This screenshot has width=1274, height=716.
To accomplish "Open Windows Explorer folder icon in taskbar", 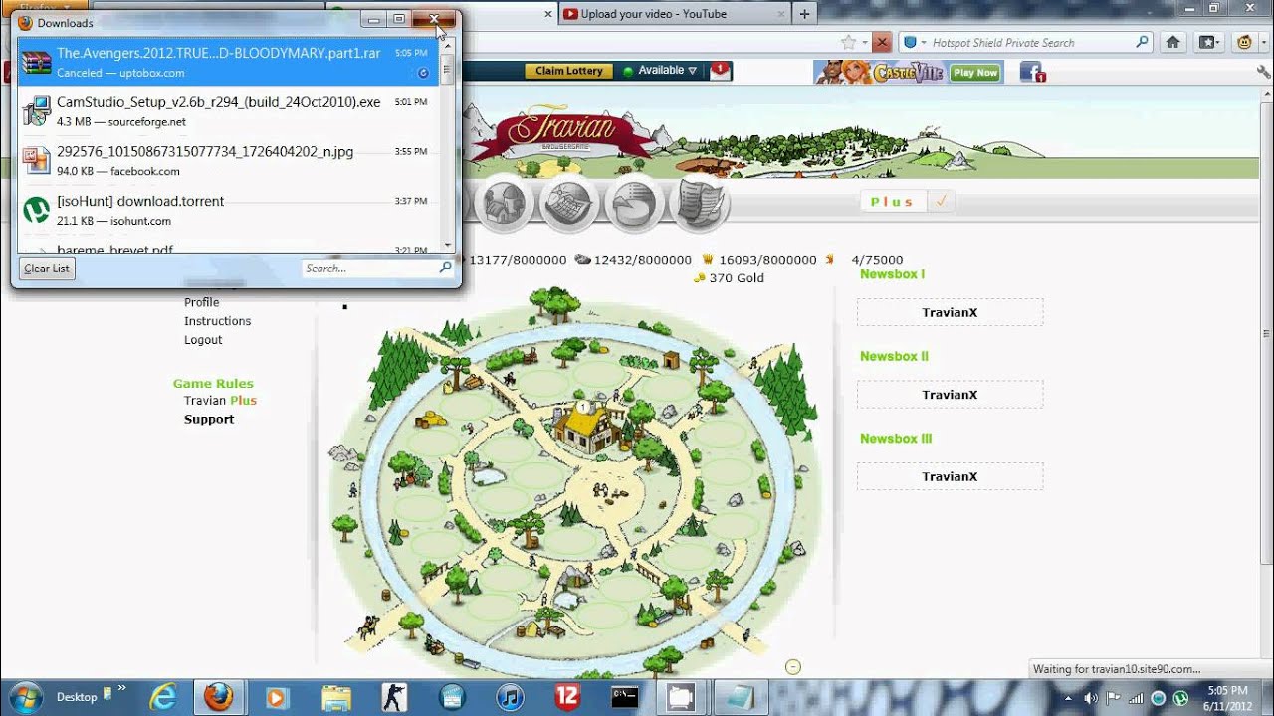I will pos(335,697).
